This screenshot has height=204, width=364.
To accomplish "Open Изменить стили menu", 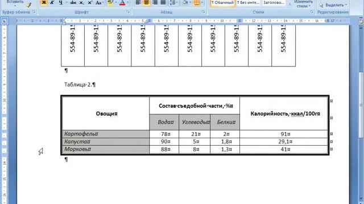I will pos(303,4).
